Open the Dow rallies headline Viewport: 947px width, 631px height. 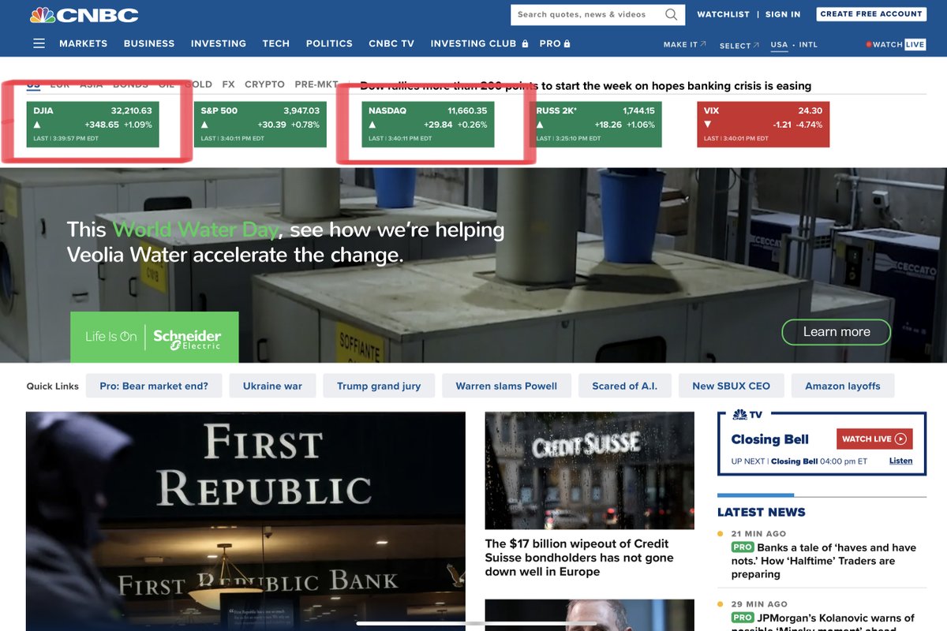tap(586, 85)
